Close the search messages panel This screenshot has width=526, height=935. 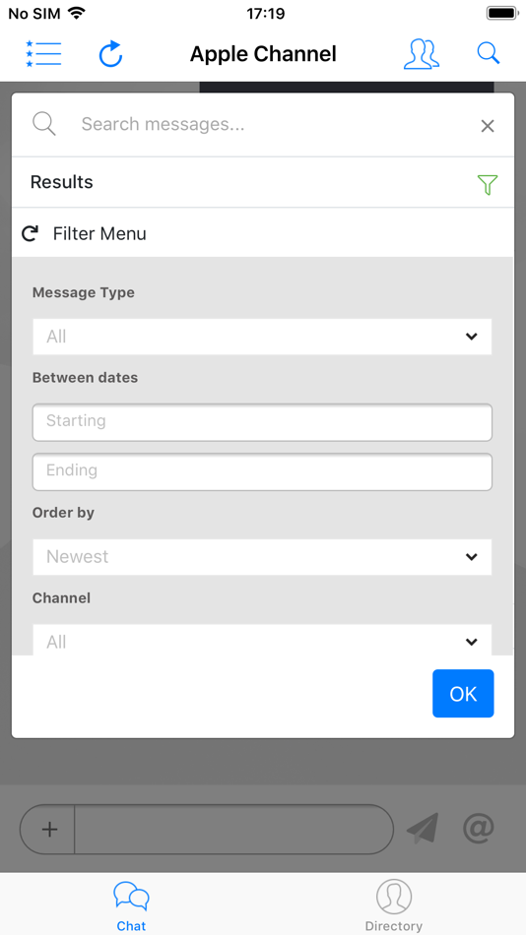click(488, 126)
